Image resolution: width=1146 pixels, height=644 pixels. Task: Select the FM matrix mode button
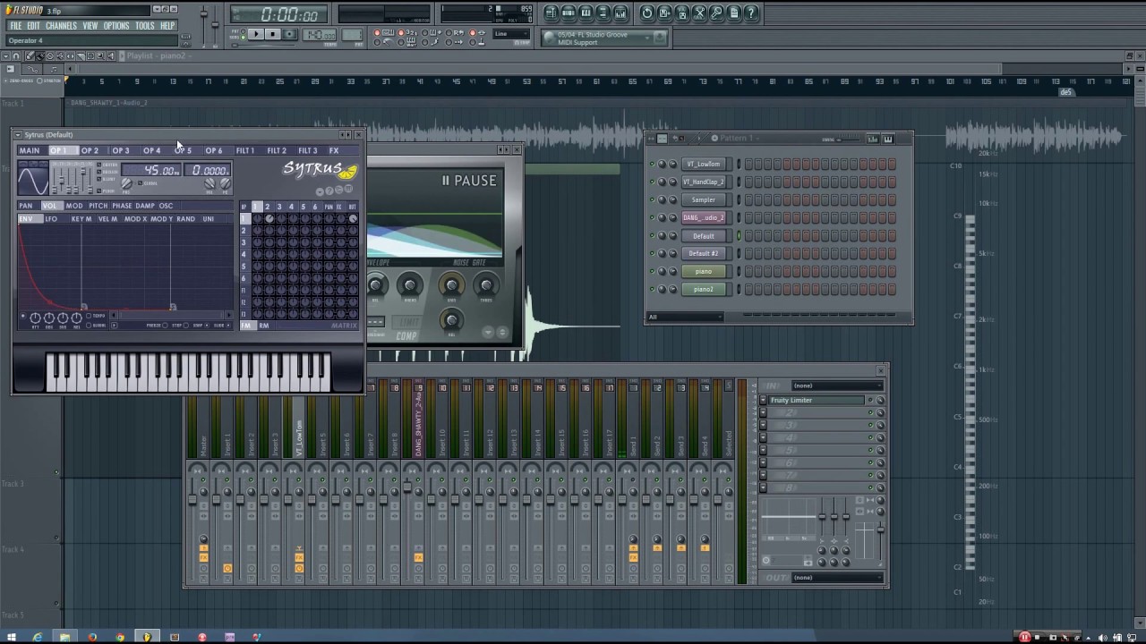coord(247,326)
